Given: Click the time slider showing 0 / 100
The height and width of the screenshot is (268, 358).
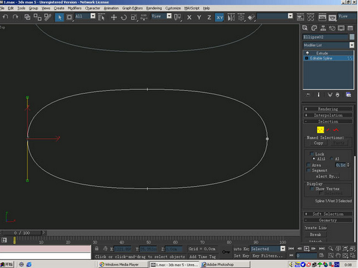Looking at the screenshot, I should tap(22, 233).
